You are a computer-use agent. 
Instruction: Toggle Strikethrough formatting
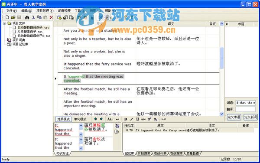(x=143, y=119)
